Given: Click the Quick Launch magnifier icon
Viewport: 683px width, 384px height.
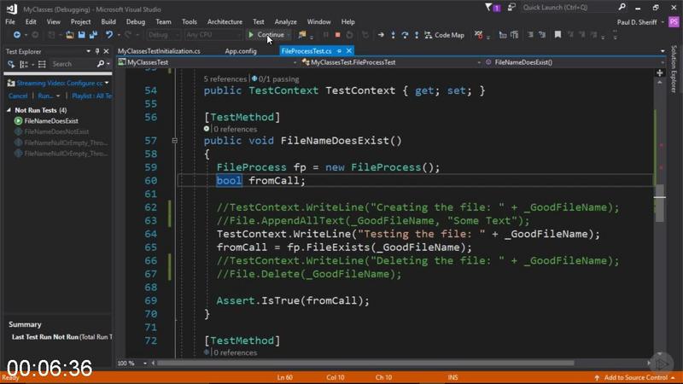Looking at the screenshot, I should pyautogui.click(x=622, y=7).
